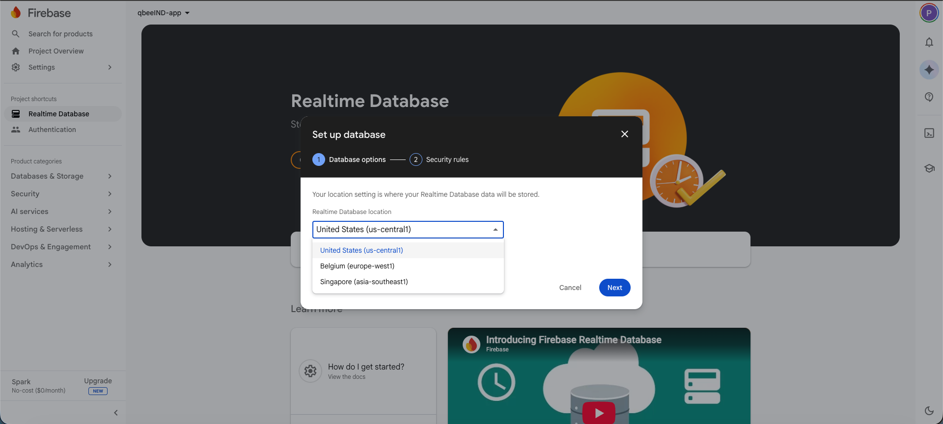Open the Gemini sparkle assistant

929,70
